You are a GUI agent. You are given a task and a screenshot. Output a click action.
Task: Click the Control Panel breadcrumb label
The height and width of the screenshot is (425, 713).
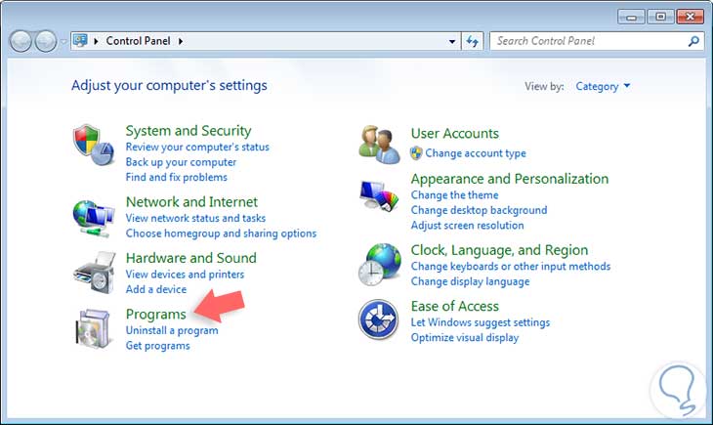[x=139, y=41]
